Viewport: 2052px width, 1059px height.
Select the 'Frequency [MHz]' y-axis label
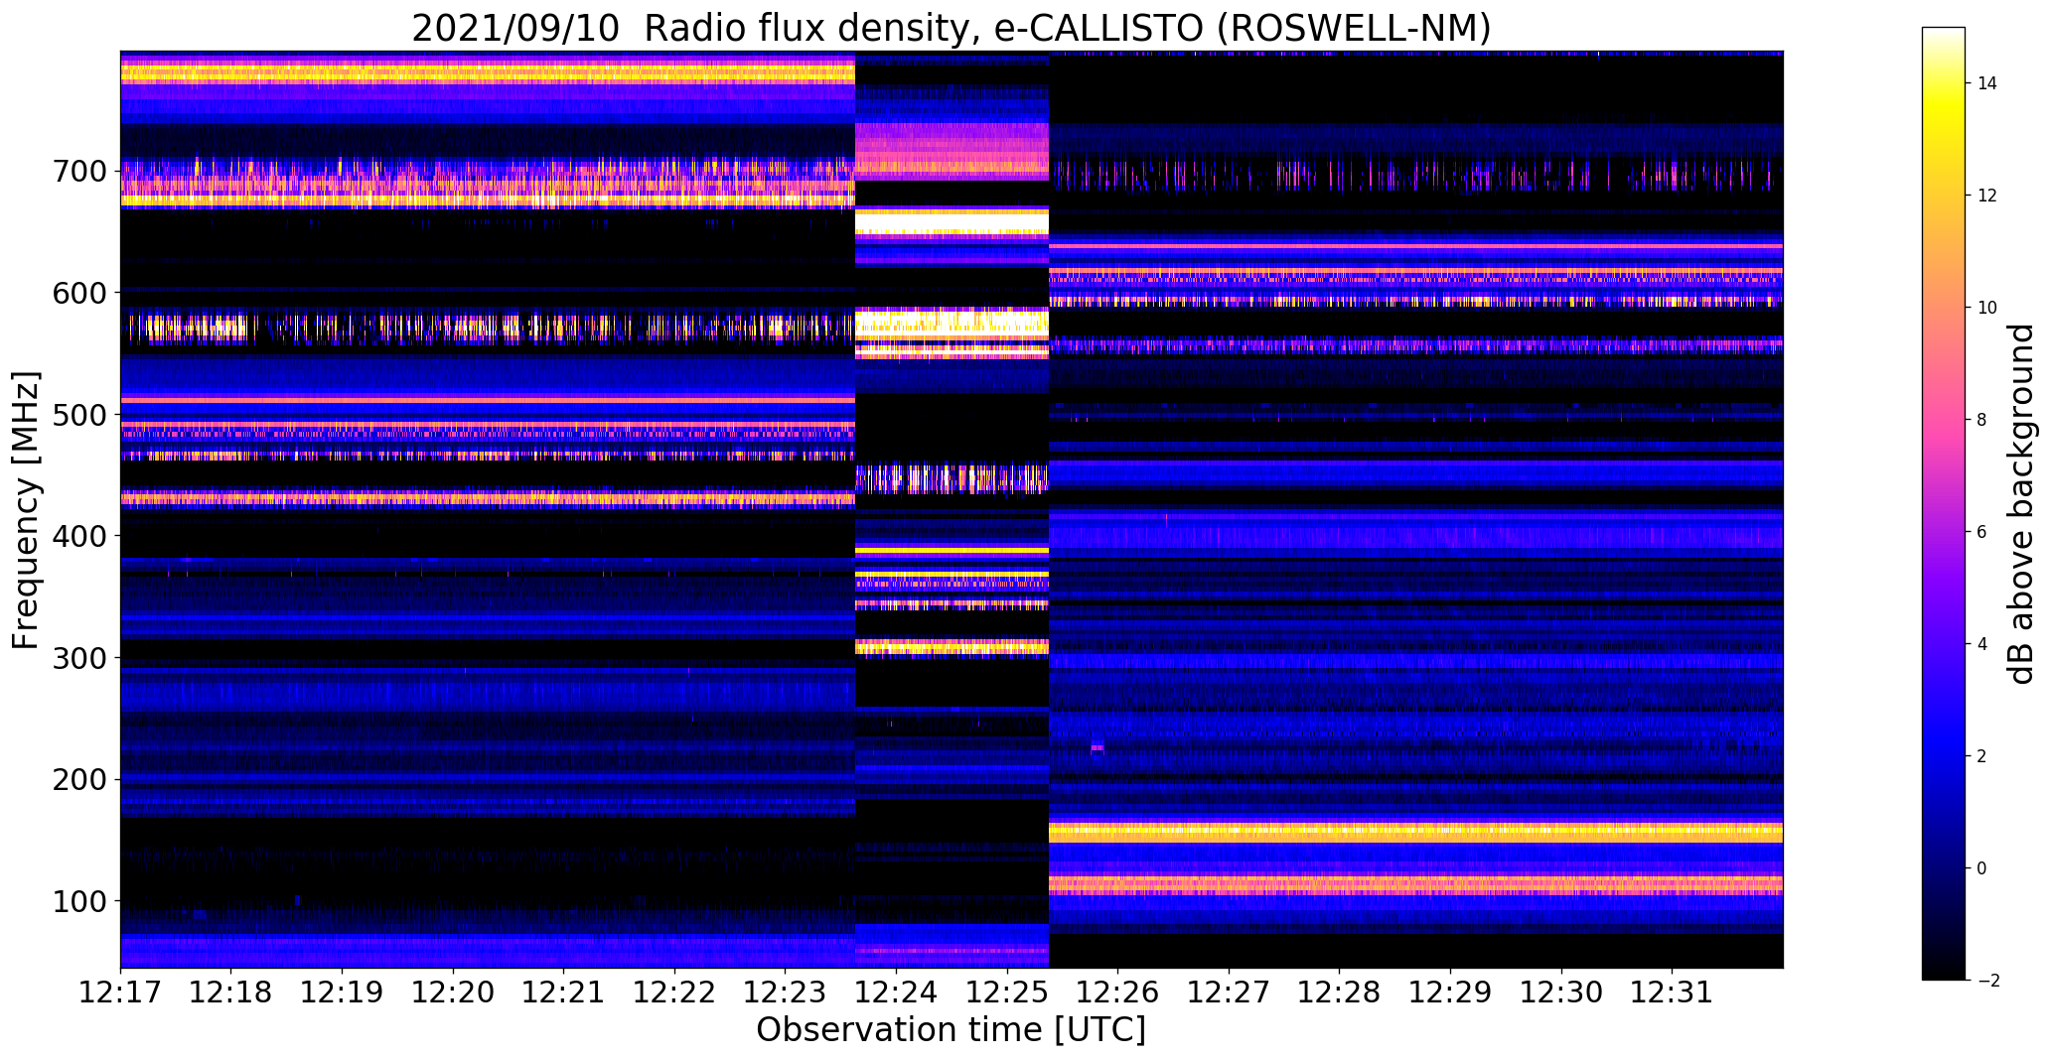tap(27, 510)
